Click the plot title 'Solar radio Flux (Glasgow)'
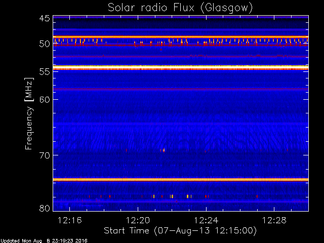 (x=180, y=8)
